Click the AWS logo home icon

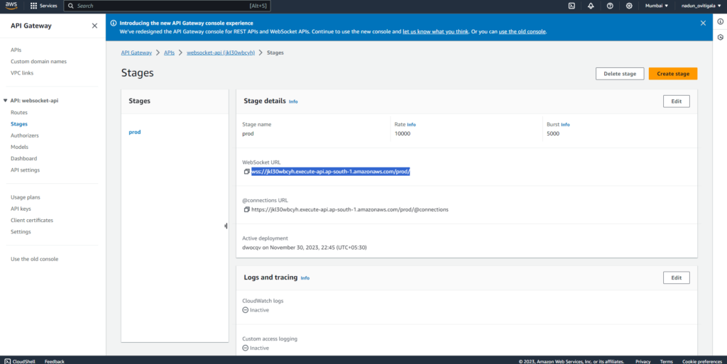coord(11,6)
